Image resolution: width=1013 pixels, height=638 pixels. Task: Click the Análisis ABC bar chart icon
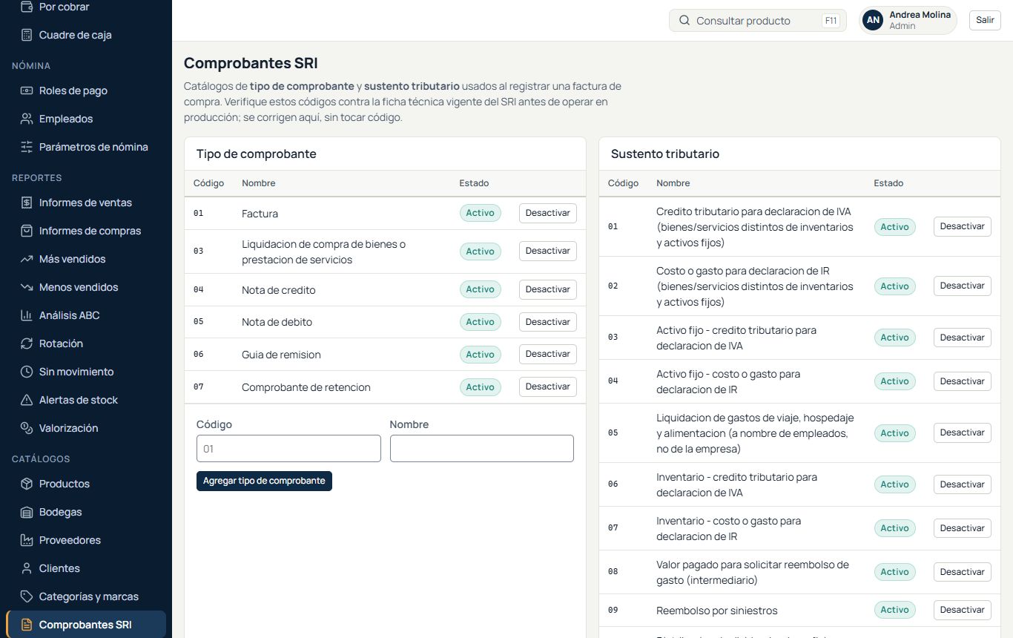point(27,315)
